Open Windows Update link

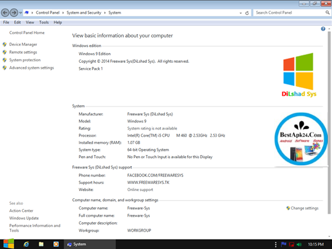point(24,218)
